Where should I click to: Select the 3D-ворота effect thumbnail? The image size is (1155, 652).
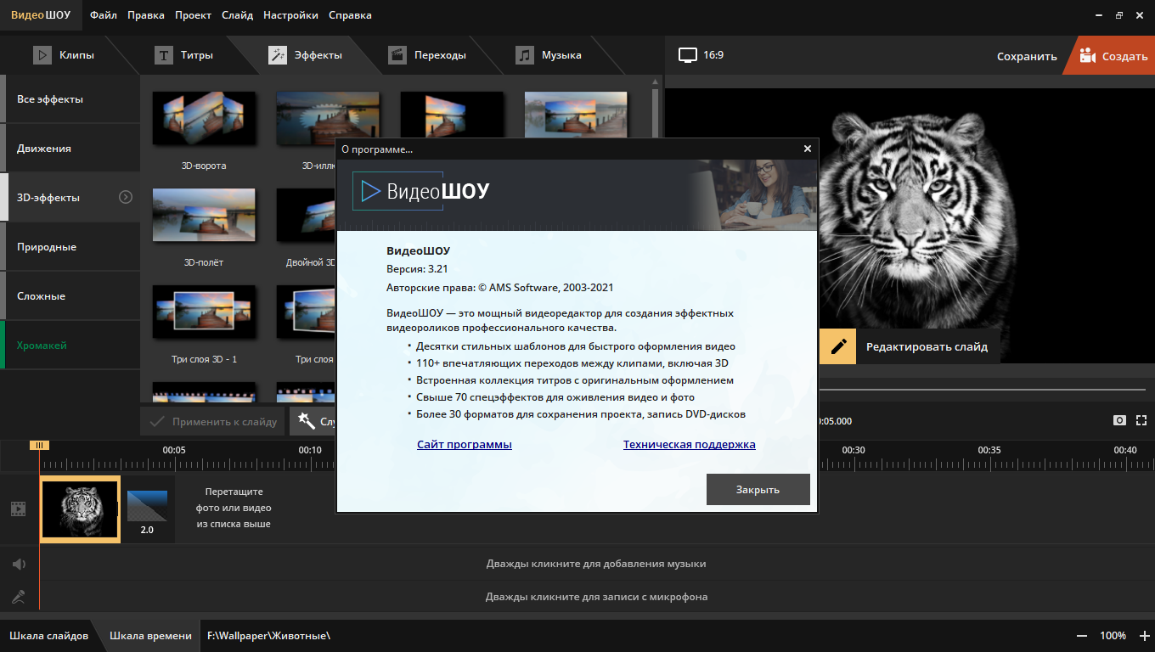[204, 118]
